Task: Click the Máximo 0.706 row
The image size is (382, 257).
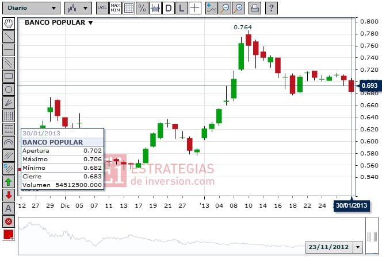Action: [62, 159]
